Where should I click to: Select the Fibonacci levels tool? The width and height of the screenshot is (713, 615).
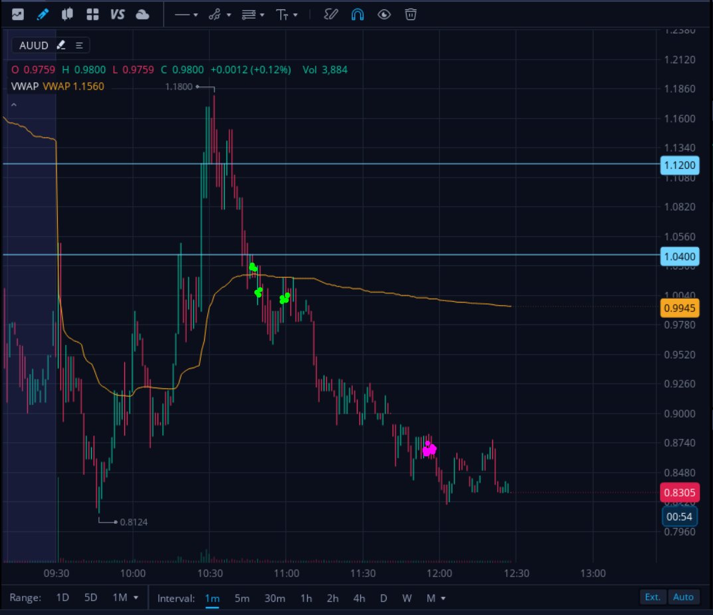249,15
